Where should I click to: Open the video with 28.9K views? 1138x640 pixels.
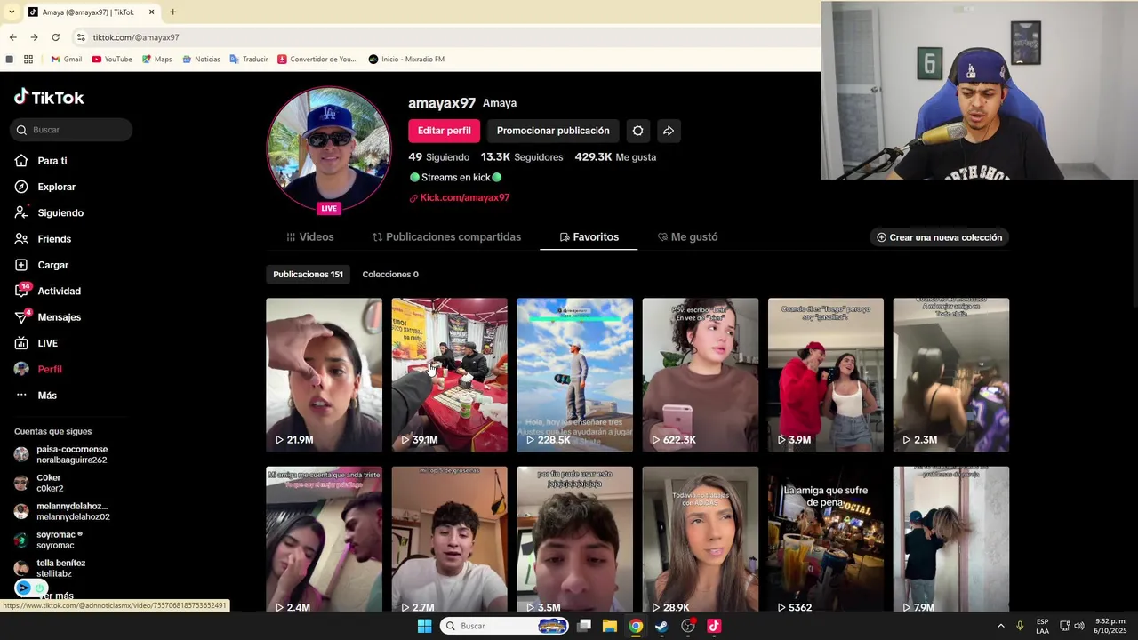pos(700,539)
